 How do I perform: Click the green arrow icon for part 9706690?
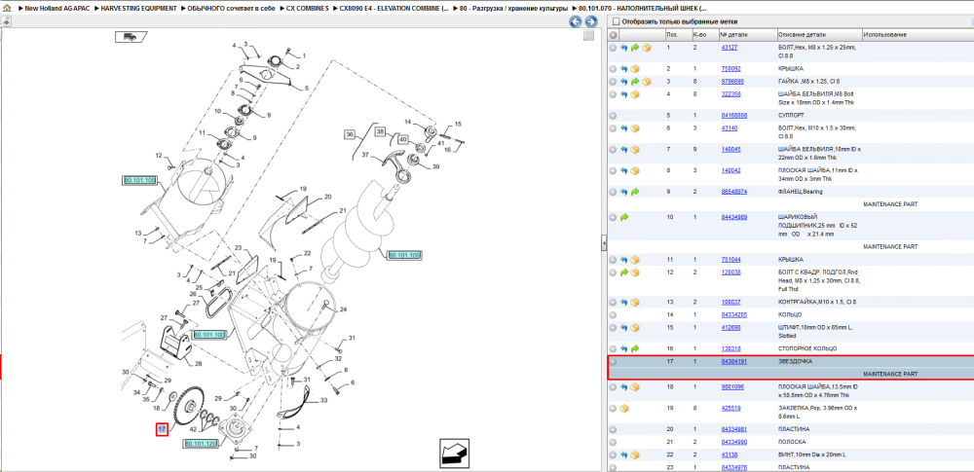(635, 82)
